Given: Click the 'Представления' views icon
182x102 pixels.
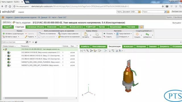Looking at the screenshot, I should tap(117, 34).
